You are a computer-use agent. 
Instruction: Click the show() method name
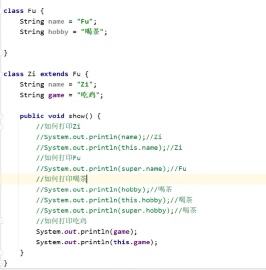point(80,116)
